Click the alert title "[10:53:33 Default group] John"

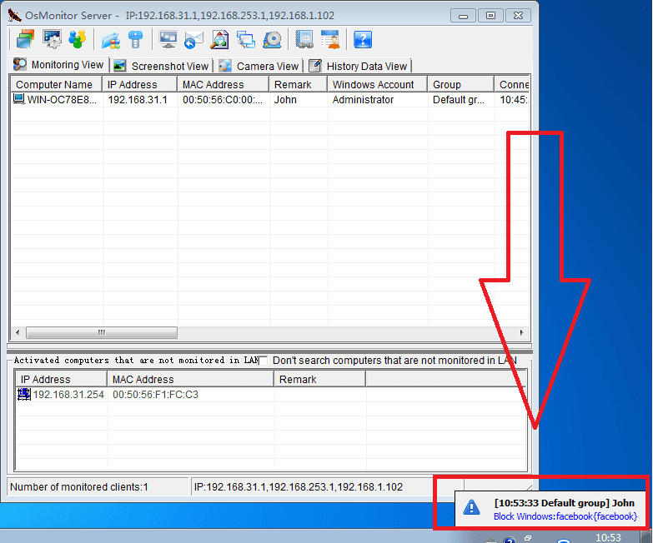click(x=565, y=503)
